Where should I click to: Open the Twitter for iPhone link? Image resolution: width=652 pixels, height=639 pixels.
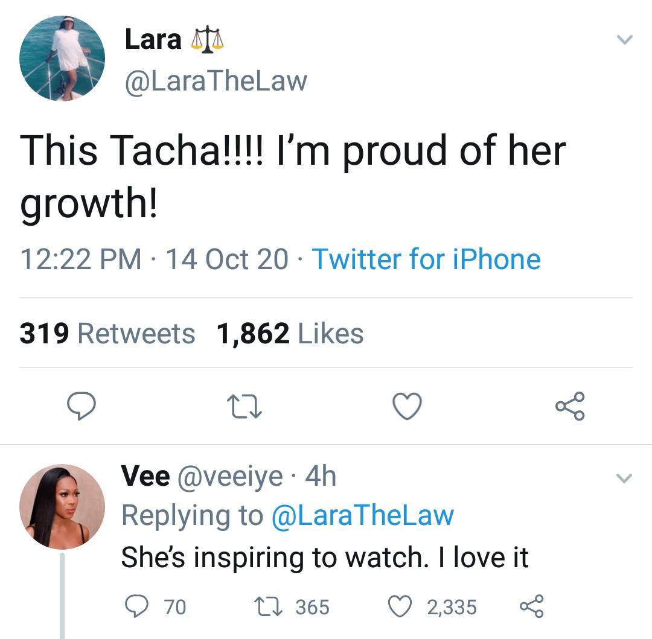point(426,259)
